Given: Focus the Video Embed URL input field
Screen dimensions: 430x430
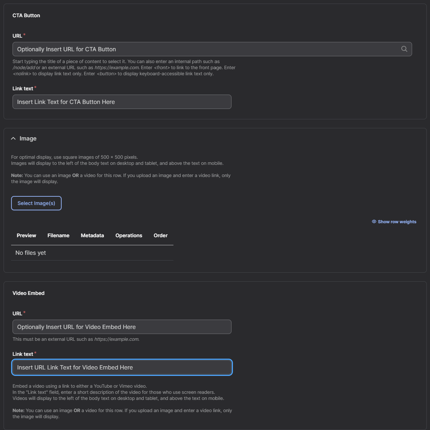Looking at the screenshot, I should 122,327.
